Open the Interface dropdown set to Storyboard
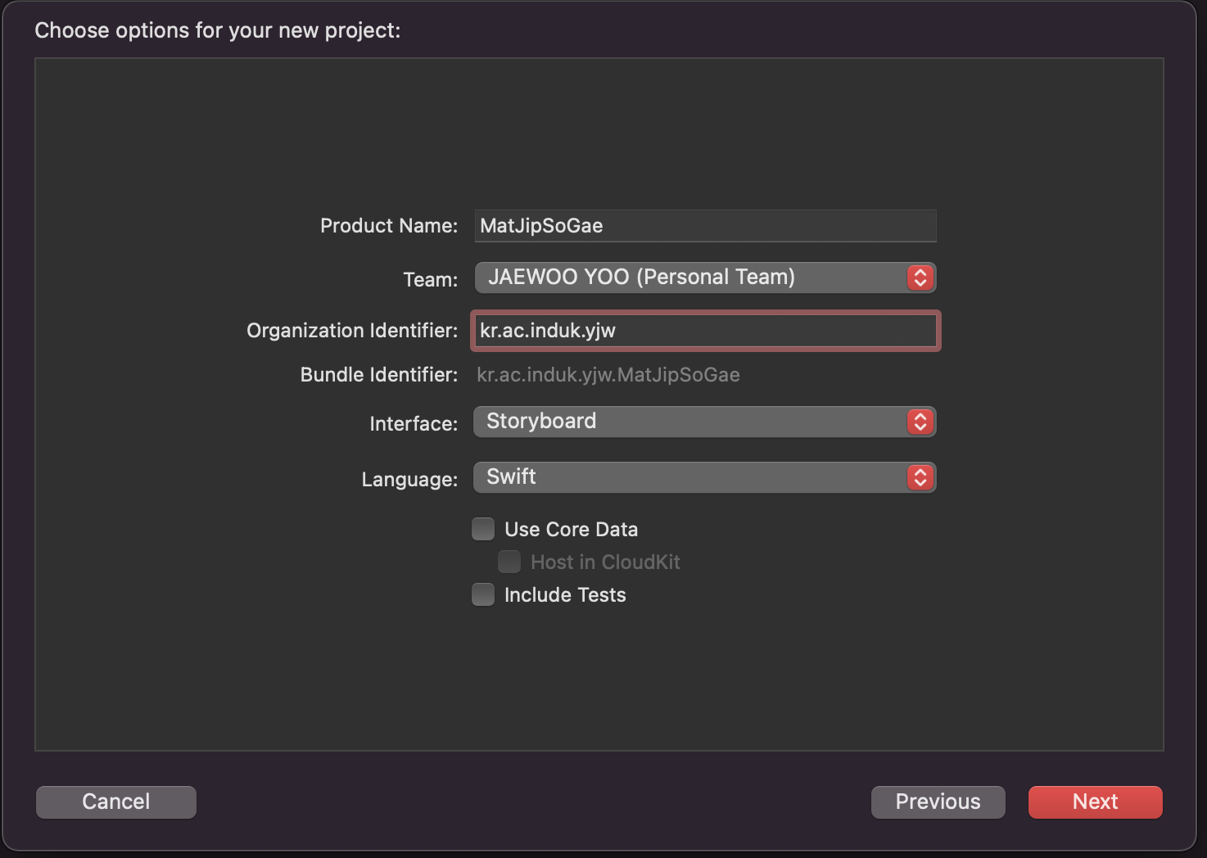 (705, 422)
